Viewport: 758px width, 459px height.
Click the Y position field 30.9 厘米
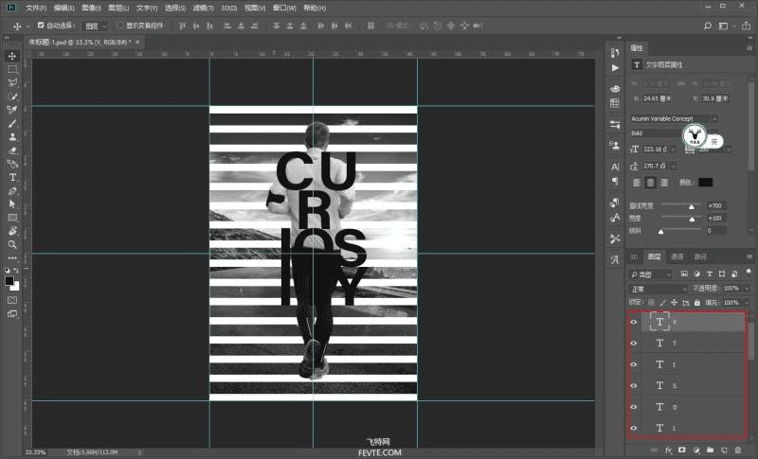tap(715, 98)
